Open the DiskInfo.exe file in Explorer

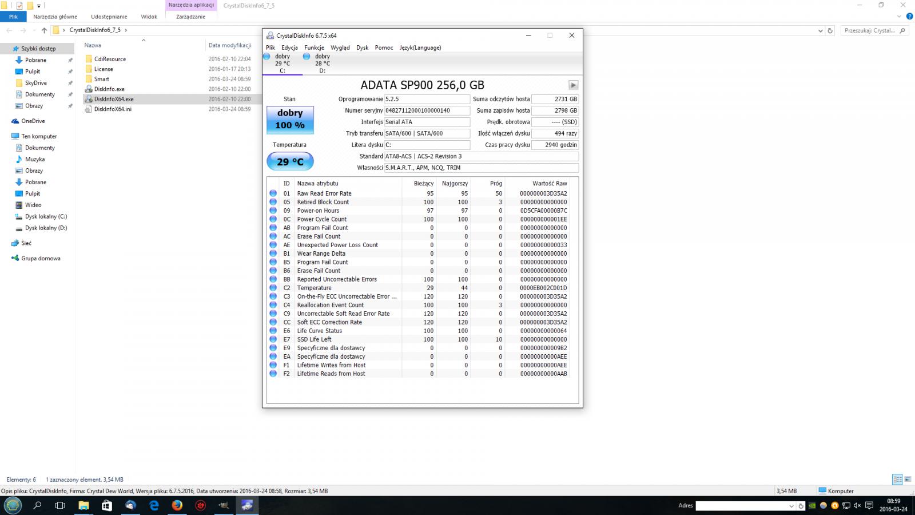(x=109, y=89)
